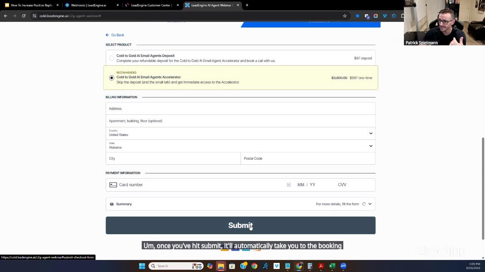
Task: Open File Explorer from the taskbar
Action: (x=221, y=266)
